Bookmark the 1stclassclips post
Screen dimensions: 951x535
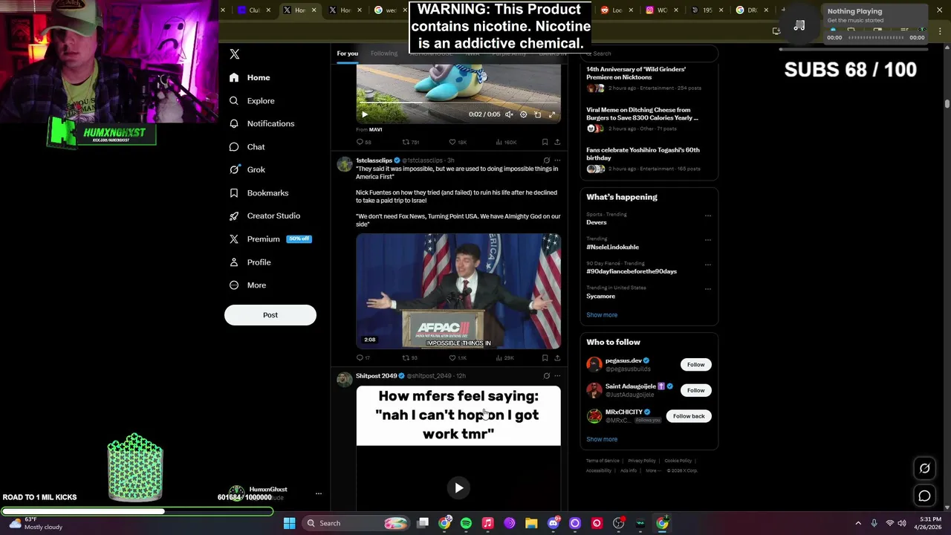pyautogui.click(x=545, y=358)
